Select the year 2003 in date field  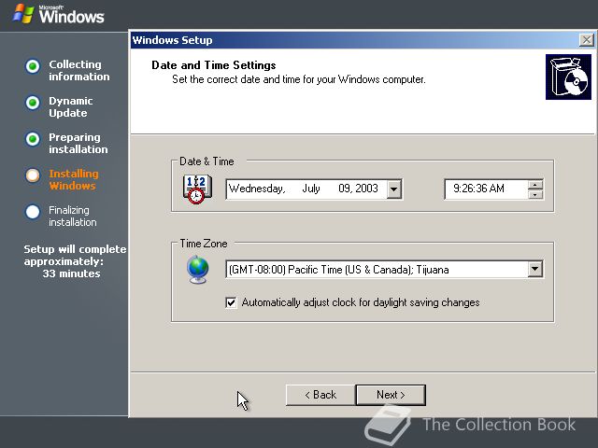click(x=366, y=189)
